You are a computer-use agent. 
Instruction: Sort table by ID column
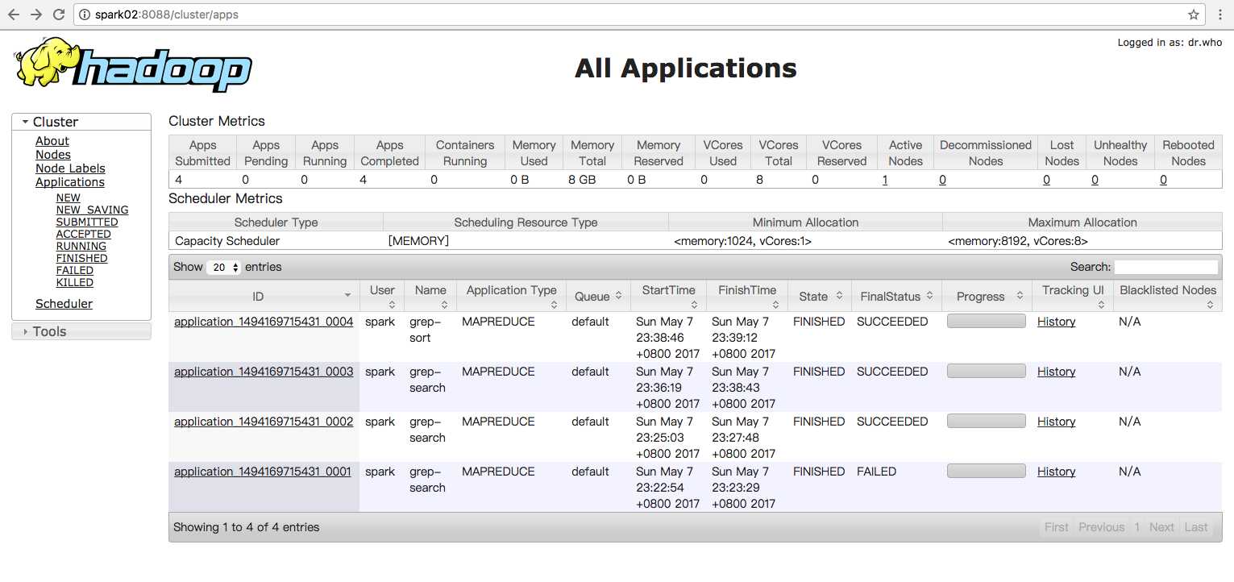click(264, 296)
